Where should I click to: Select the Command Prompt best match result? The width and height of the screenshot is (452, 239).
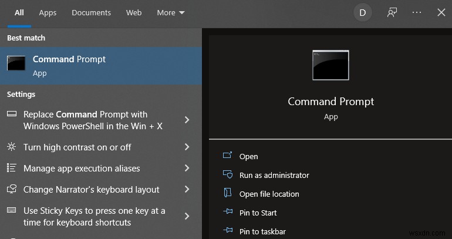(x=100, y=66)
